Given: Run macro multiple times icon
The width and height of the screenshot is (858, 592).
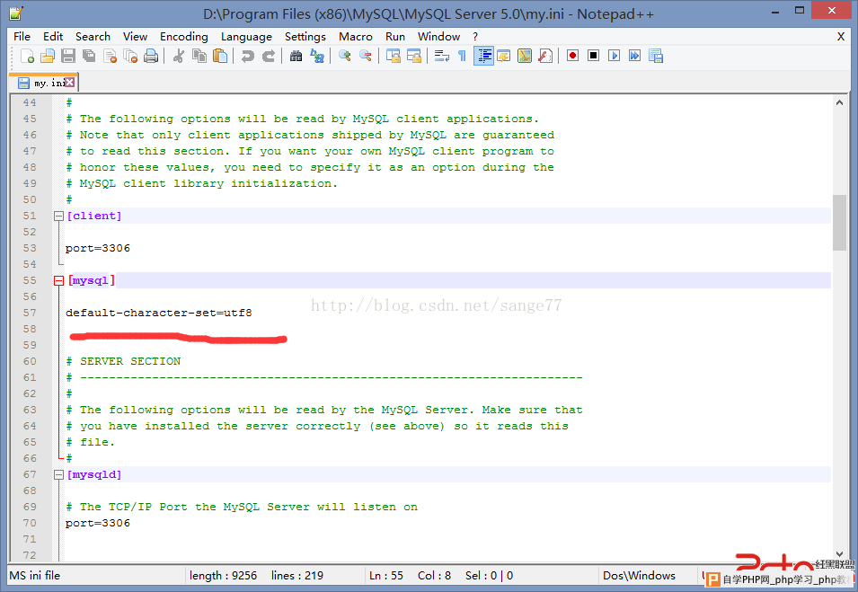Looking at the screenshot, I should pyautogui.click(x=635, y=56).
